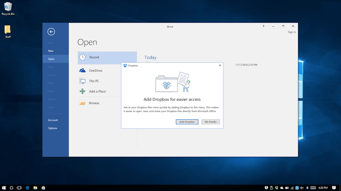
Task: Choose This PC from the locations list
Action: (94, 81)
